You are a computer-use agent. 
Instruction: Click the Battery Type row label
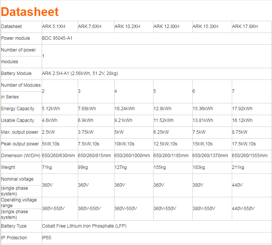[14, 226]
